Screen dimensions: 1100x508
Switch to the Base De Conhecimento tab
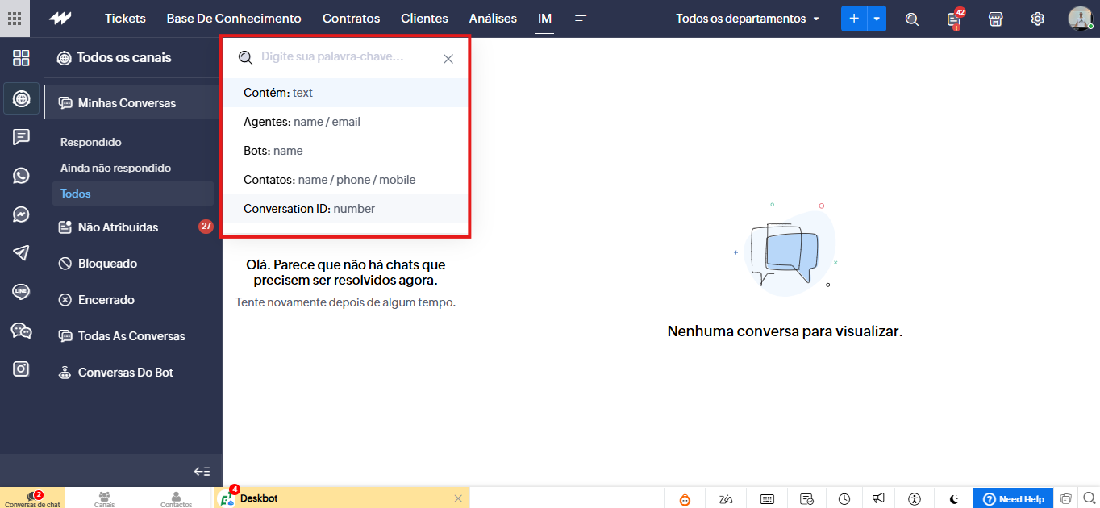tap(234, 19)
